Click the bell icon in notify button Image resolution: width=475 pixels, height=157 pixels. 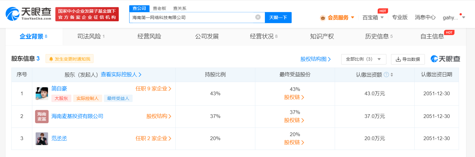coord(51,59)
